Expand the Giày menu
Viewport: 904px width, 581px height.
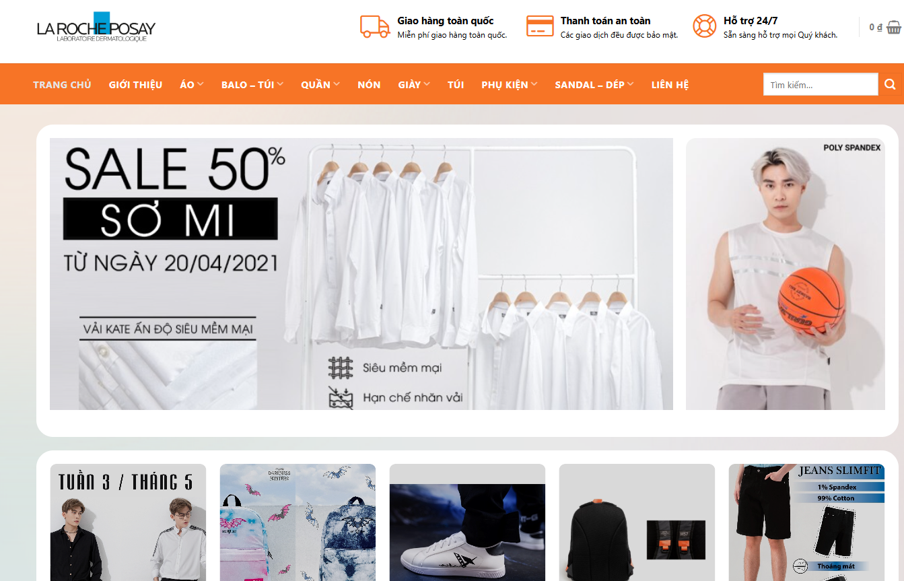[x=413, y=85]
